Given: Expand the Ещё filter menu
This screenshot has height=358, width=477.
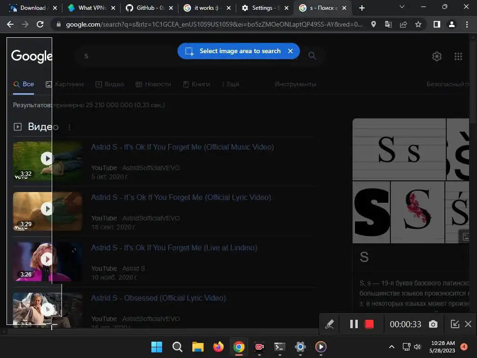Looking at the screenshot, I should 230,84.
